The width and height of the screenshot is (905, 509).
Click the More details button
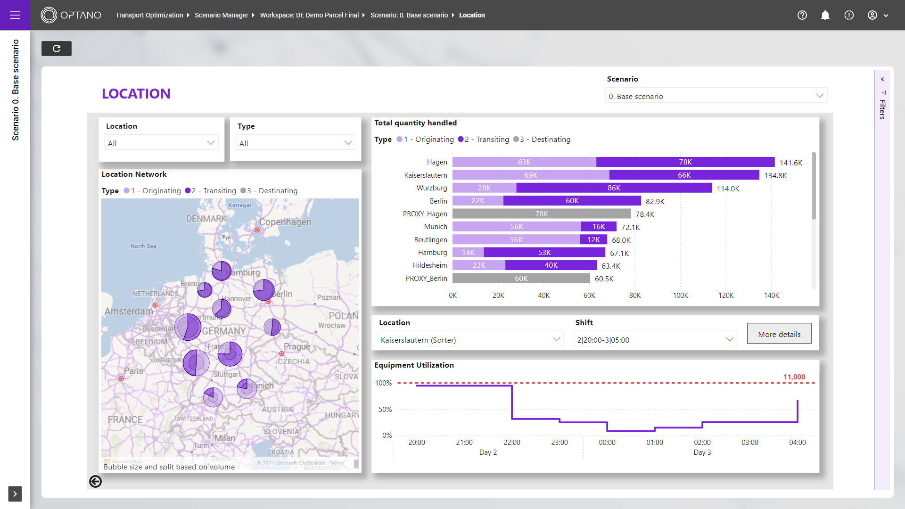coord(779,334)
